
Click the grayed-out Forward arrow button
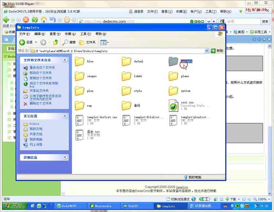[43, 42]
